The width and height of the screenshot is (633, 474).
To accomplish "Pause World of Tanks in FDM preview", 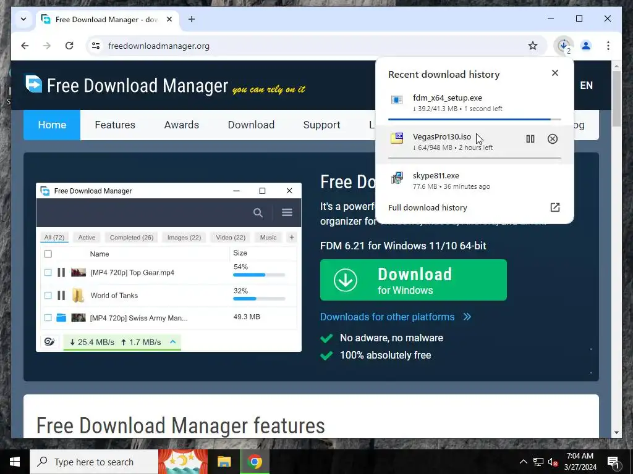I will [61, 296].
